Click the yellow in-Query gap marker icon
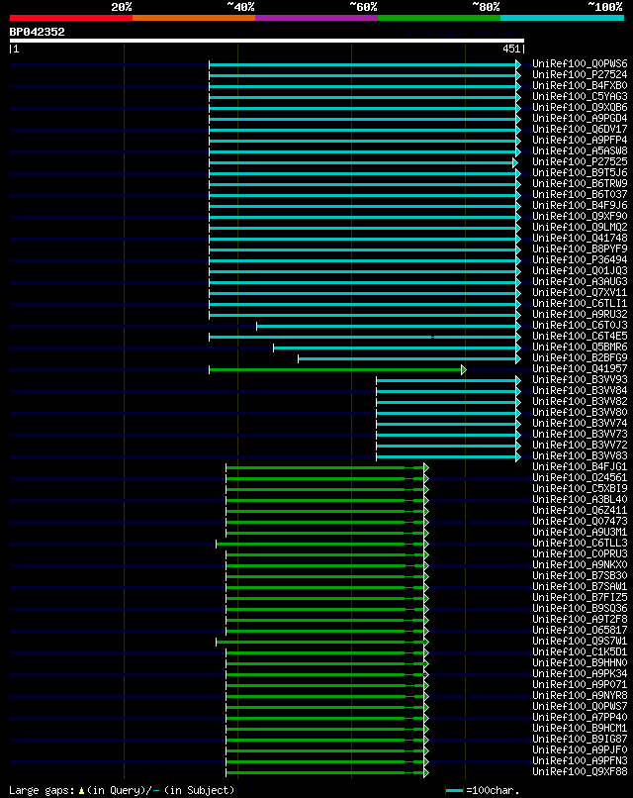Image resolution: width=633 pixels, height=798 pixels. [x=81, y=791]
